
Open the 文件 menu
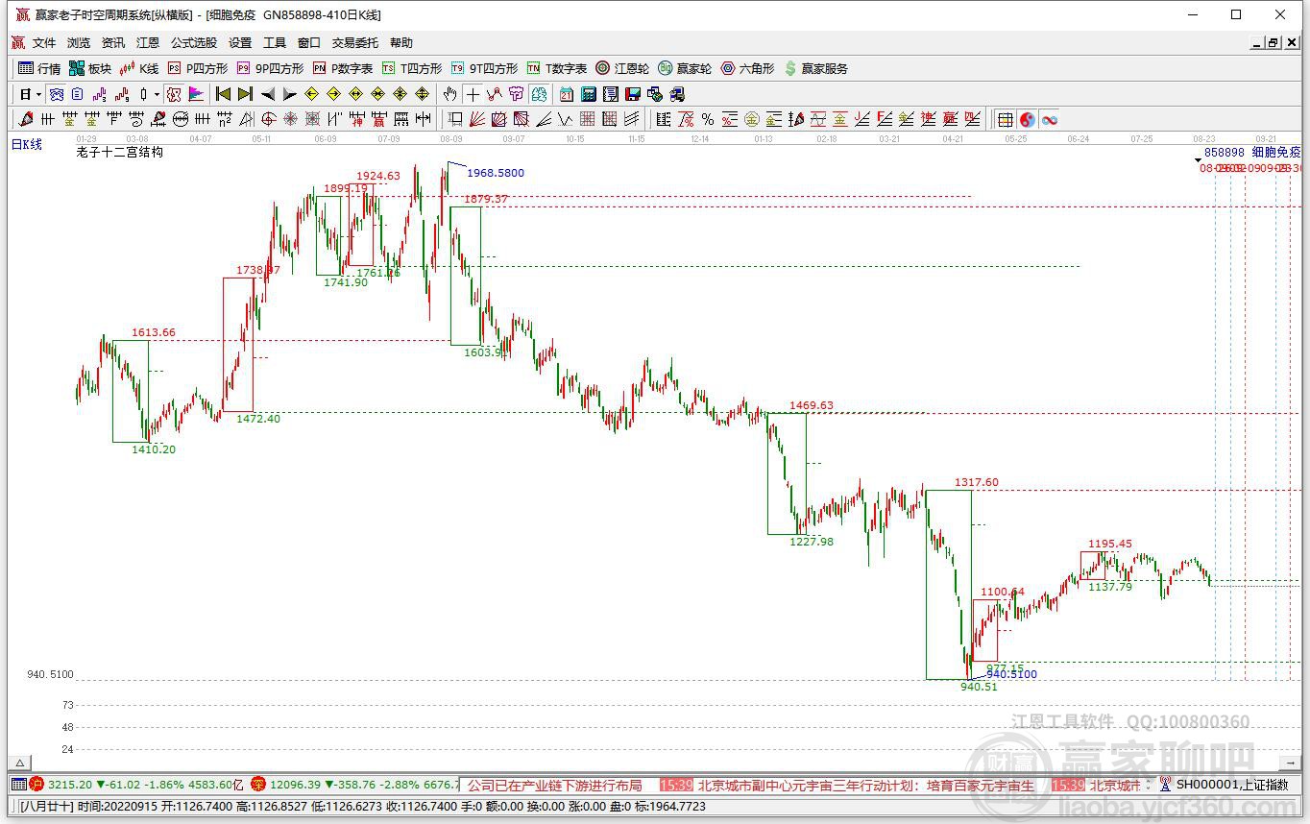44,43
